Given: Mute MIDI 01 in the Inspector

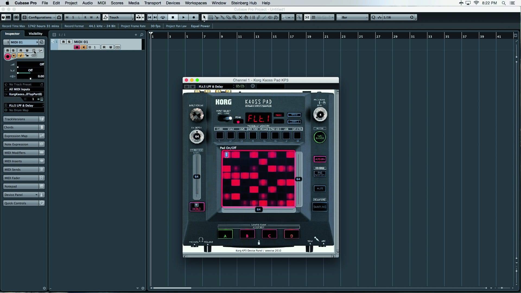Looking at the screenshot, I should coord(7,50).
